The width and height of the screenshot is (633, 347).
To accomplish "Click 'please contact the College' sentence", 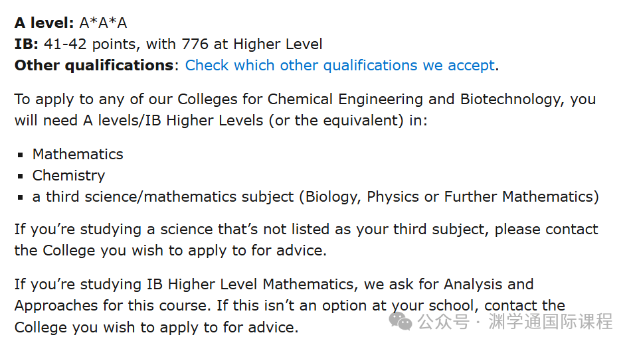I will [x=306, y=240].
